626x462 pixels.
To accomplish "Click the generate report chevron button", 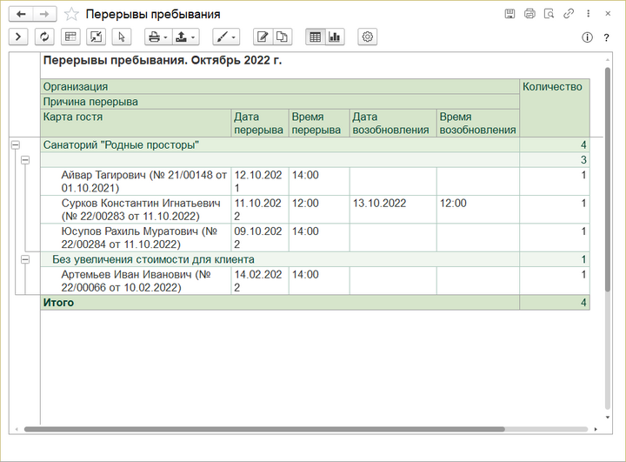I will [18, 37].
